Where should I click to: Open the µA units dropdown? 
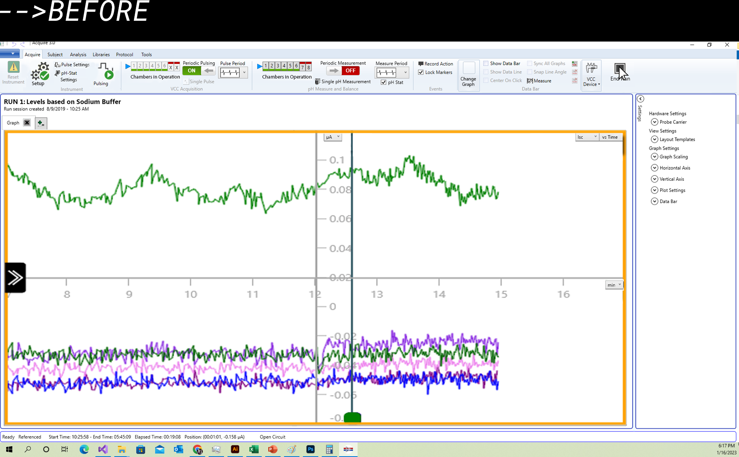[333, 137]
